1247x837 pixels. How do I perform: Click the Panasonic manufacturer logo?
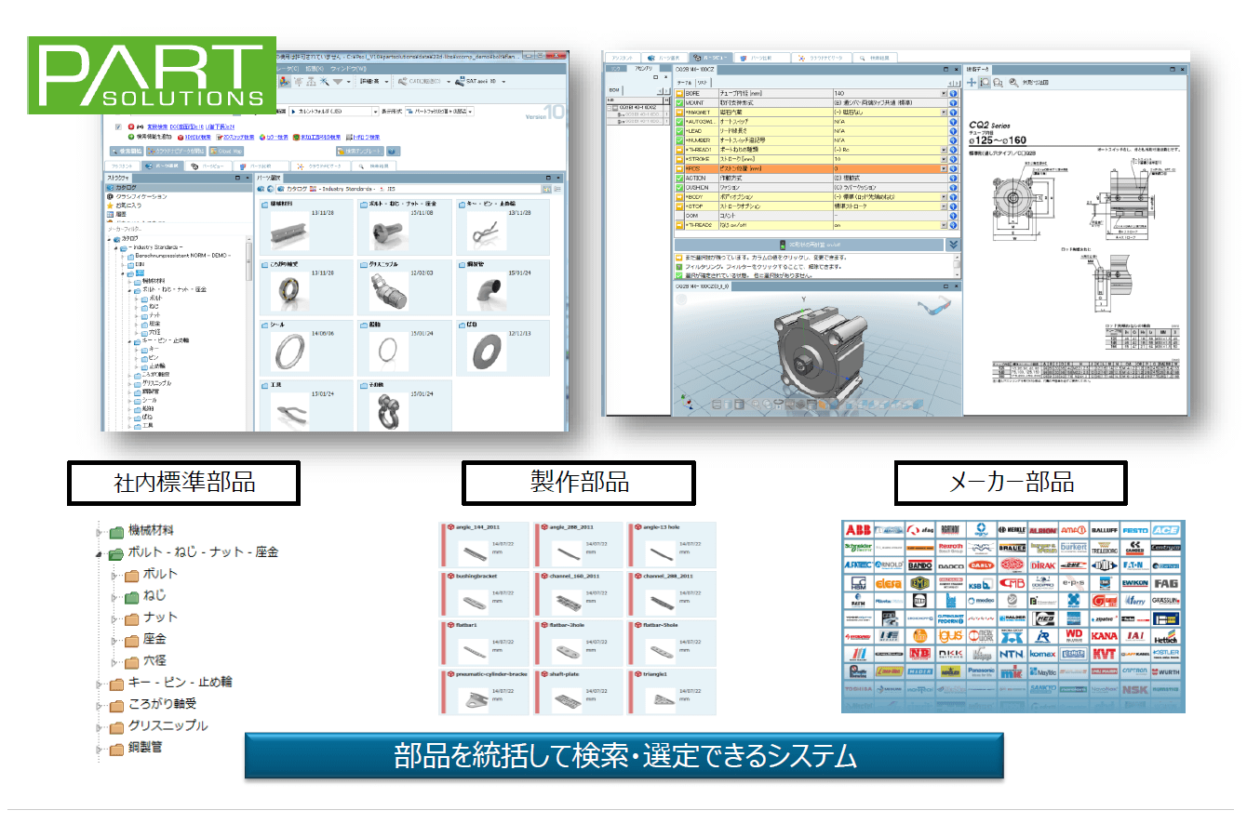click(x=981, y=671)
